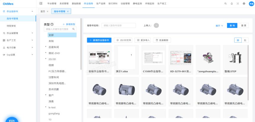The height and width of the screenshot is (122, 255).
Task: Click the card grid vertical scrollbar
Action: [248, 73]
